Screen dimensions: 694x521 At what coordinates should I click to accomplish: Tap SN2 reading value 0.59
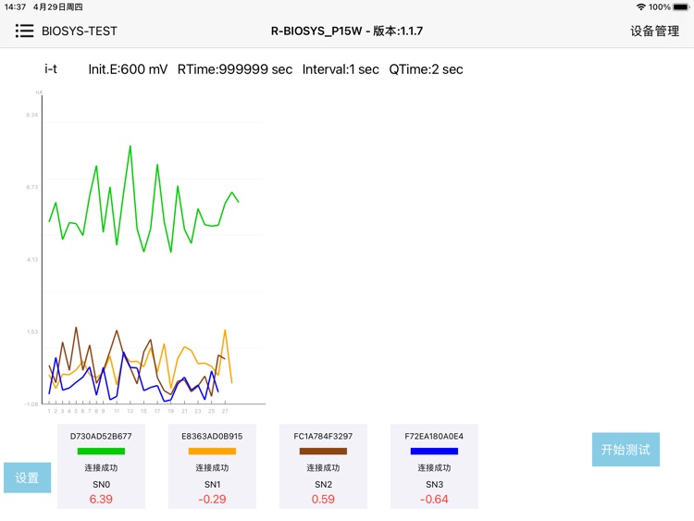323,500
